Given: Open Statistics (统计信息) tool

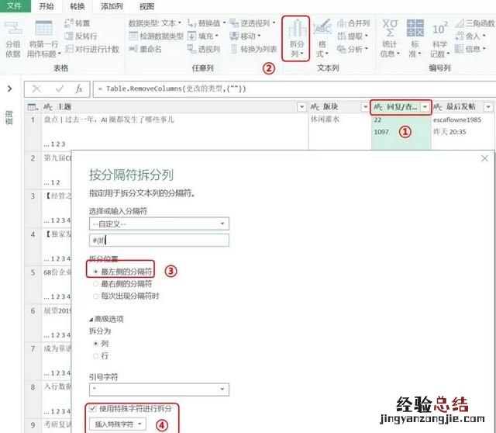Looking at the screenshot, I should [390, 39].
